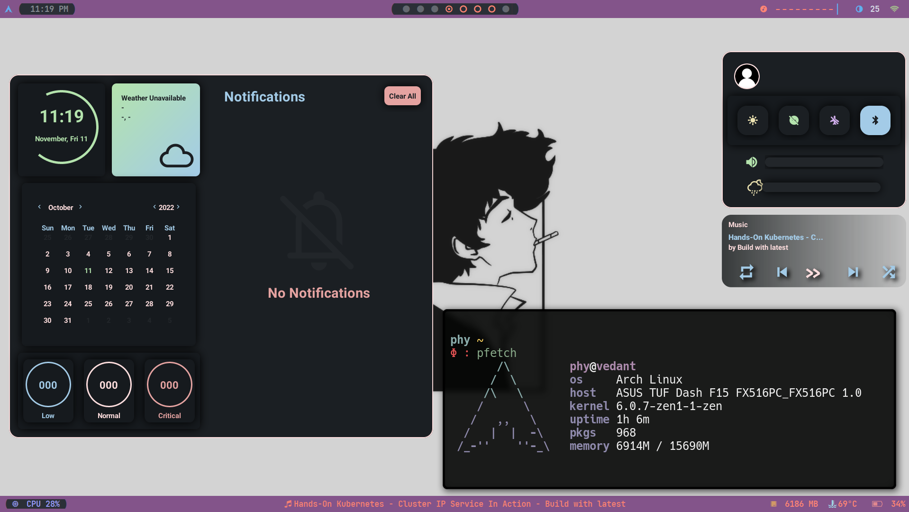
Task: Click the uptime value '1h 6m'
Action: coord(633,419)
